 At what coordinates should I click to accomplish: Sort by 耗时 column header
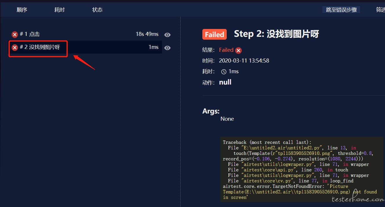[59, 10]
